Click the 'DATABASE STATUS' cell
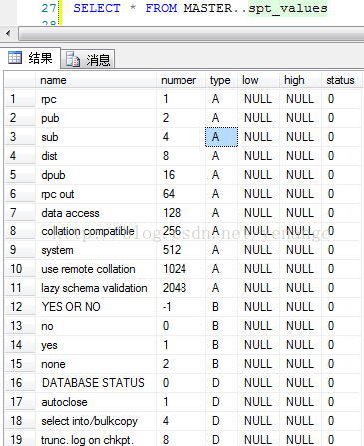364x446 pixels. [x=96, y=383]
